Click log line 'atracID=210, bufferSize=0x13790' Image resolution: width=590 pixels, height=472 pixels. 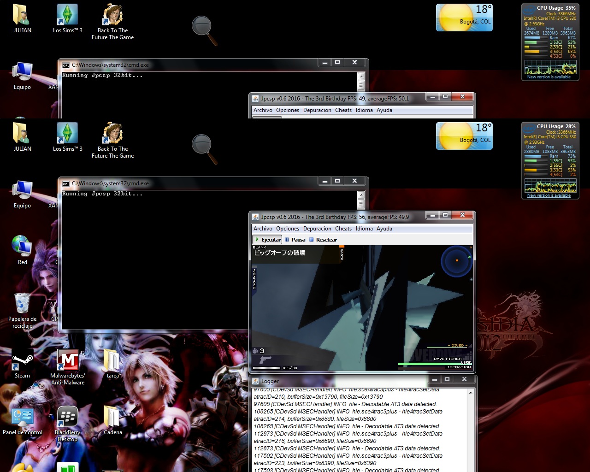[x=318, y=397]
